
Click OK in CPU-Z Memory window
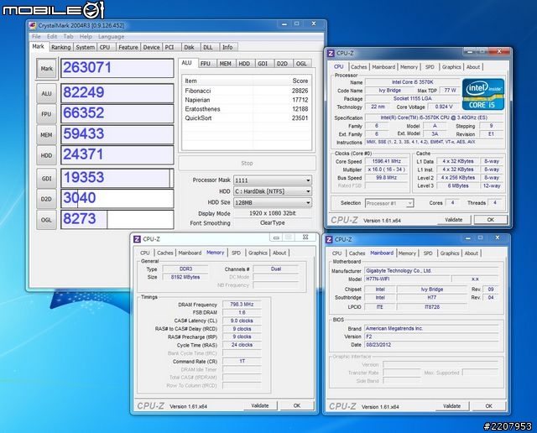[297, 405]
